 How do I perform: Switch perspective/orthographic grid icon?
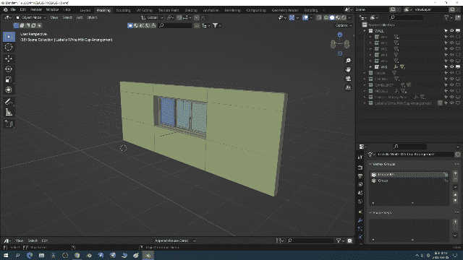(x=348, y=87)
